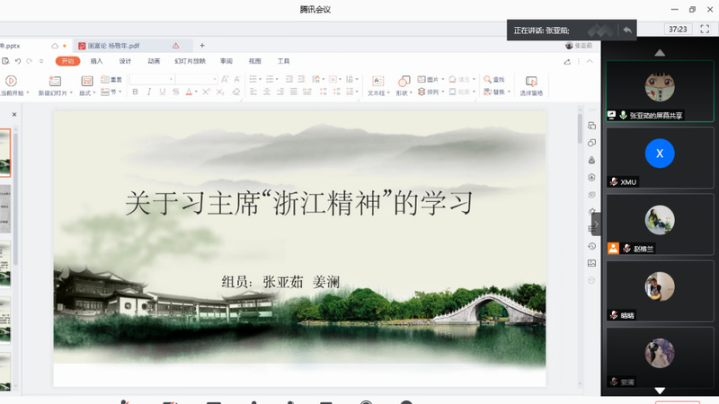The image size is (719, 404).
Task: Click the Bold formatting icon
Action: 134,92
